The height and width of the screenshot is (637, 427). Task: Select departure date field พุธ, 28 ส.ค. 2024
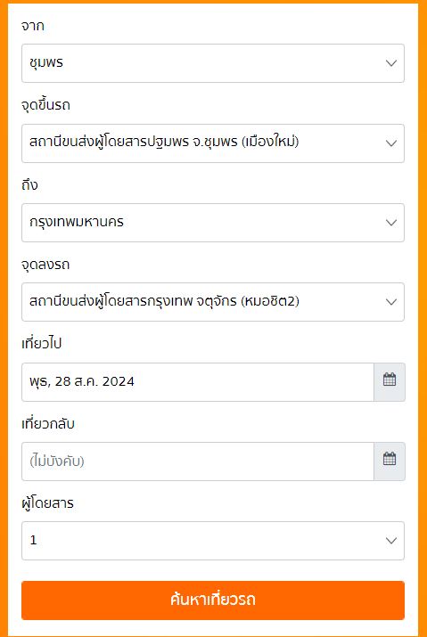198,382
